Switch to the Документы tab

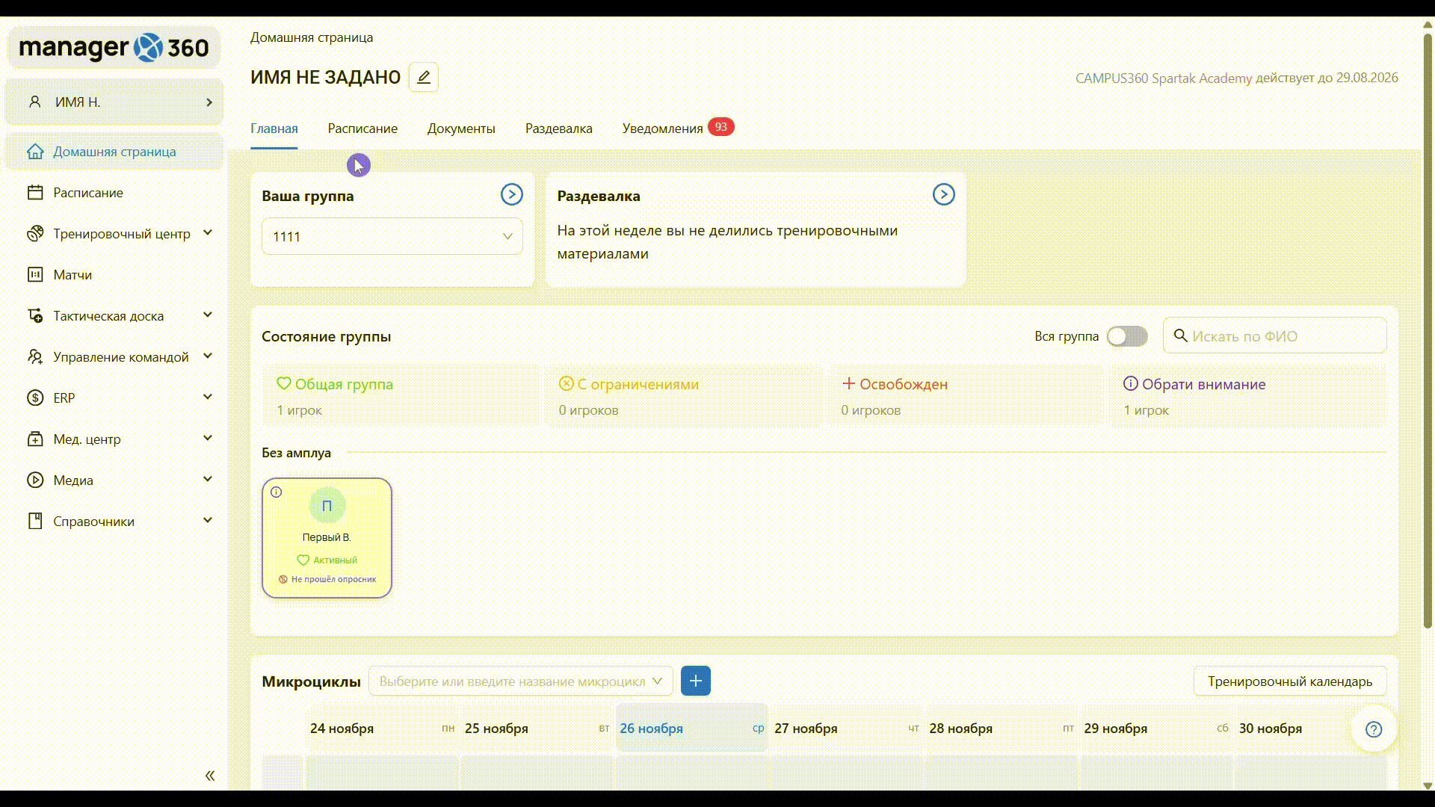(461, 129)
